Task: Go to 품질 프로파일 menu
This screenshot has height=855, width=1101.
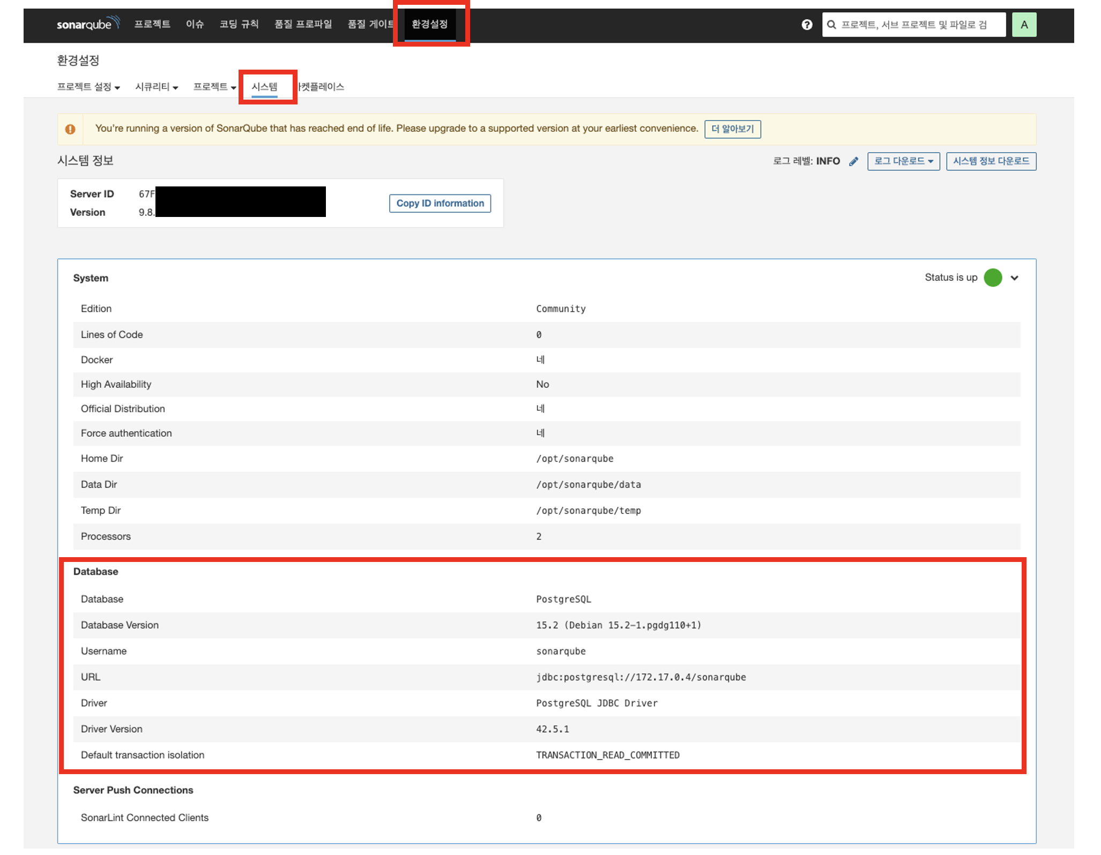Action: tap(303, 24)
